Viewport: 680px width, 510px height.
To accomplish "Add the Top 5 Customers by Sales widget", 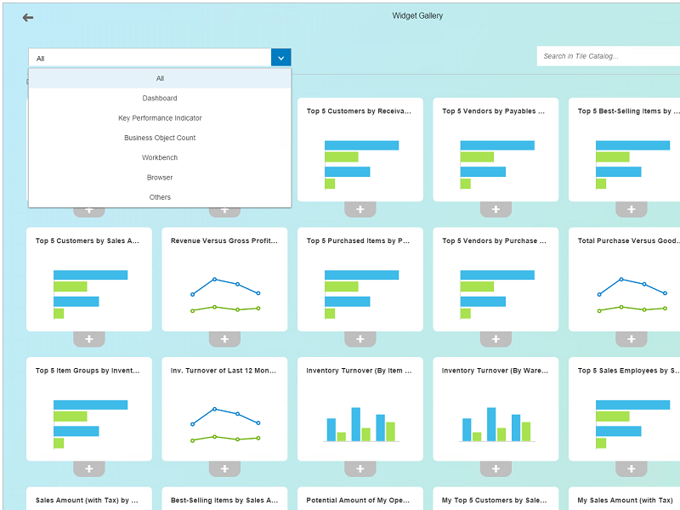I will click(89, 339).
